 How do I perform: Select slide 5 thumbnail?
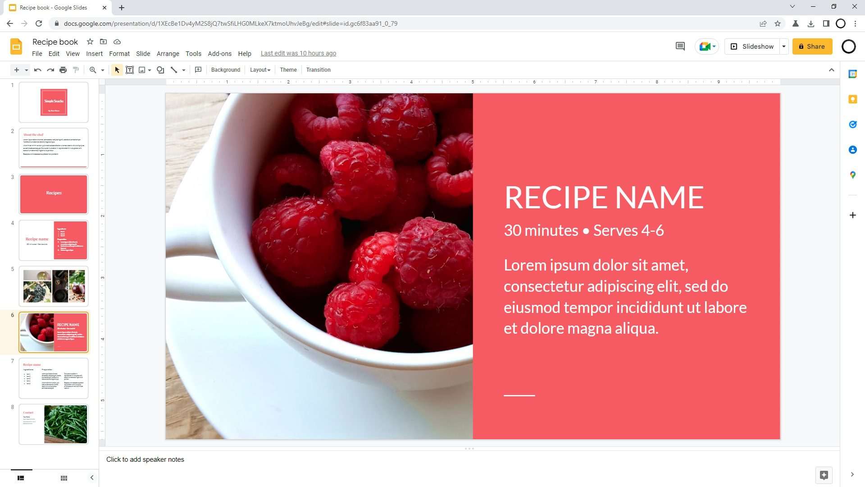click(54, 286)
